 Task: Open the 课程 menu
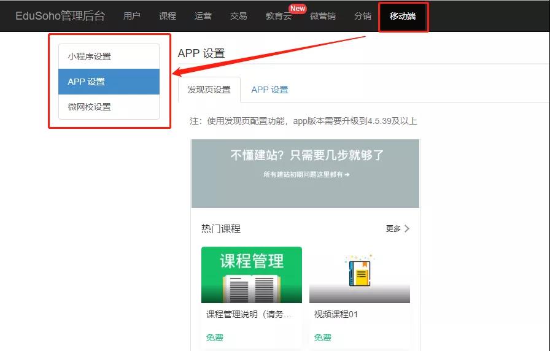(x=168, y=16)
